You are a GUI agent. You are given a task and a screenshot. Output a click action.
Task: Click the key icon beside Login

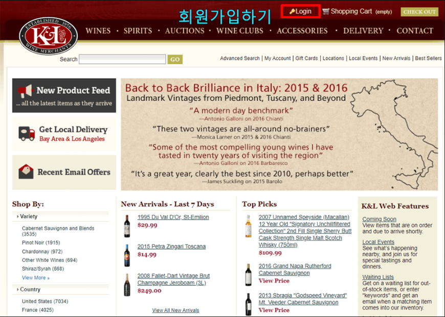[x=292, y=11]
